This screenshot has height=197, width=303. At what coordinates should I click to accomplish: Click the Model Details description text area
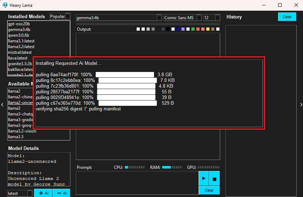(x=39, y=169)
